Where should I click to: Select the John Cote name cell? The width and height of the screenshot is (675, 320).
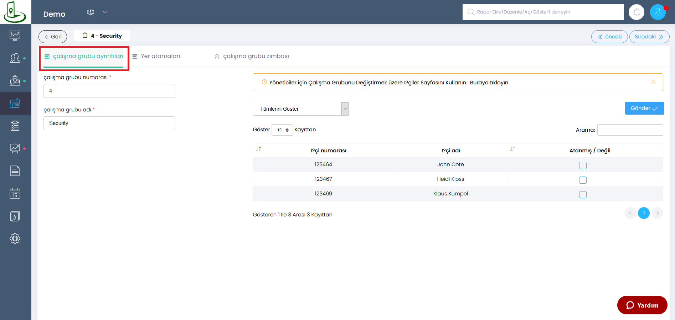(x=450, y=164)
